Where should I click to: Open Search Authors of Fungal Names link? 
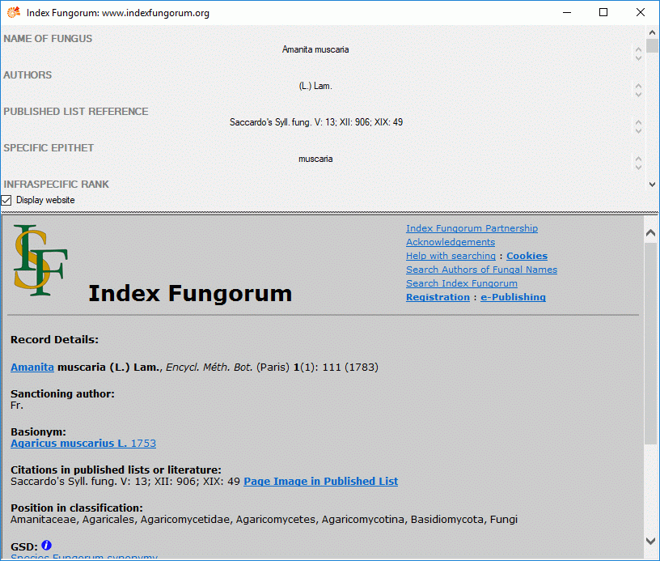pos(481,270)
